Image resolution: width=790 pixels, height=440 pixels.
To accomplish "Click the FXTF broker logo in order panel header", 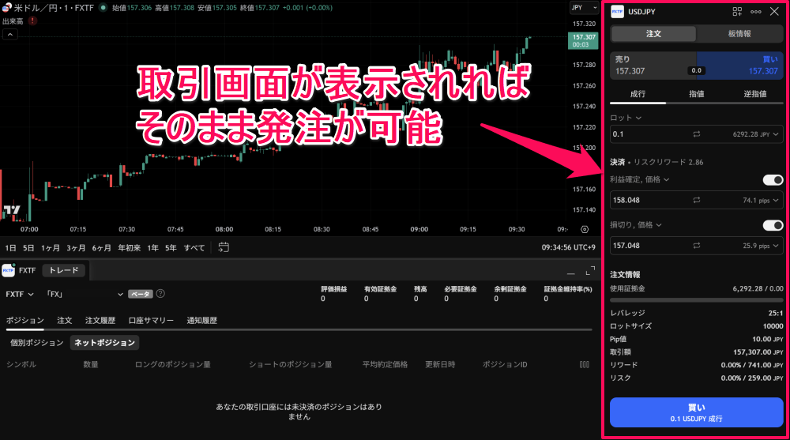I will (x=617, y=12).
